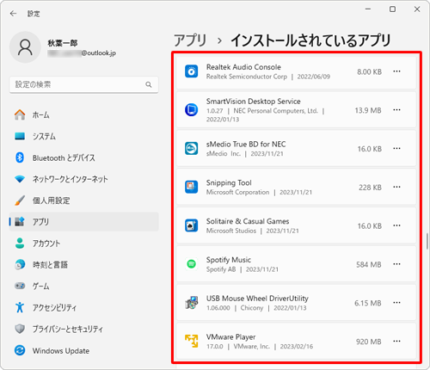This screenshot has width=430, height=370.
Task: Open システム settings page
Action: 83,136
